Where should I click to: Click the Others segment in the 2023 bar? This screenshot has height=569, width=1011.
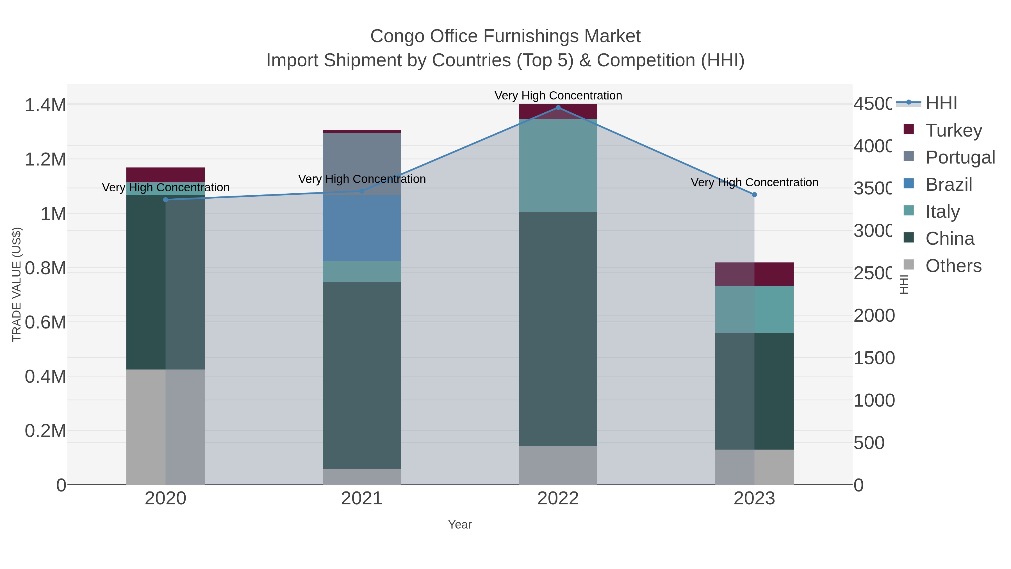pyautogui.click(x=754, y=467)
